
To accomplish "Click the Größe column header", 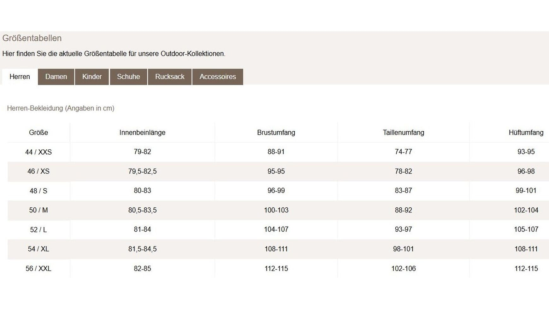I will (38, 133).
